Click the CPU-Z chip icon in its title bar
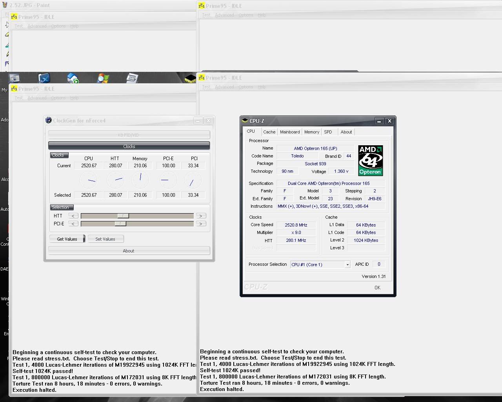Viewport: 502px width, 402px height. 245,121
